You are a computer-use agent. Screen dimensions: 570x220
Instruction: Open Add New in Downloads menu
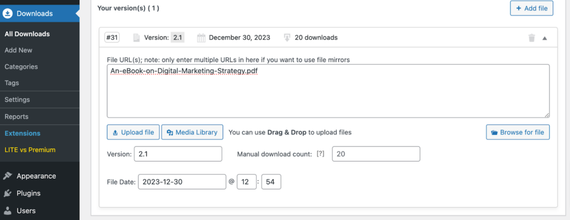point(18,50)
